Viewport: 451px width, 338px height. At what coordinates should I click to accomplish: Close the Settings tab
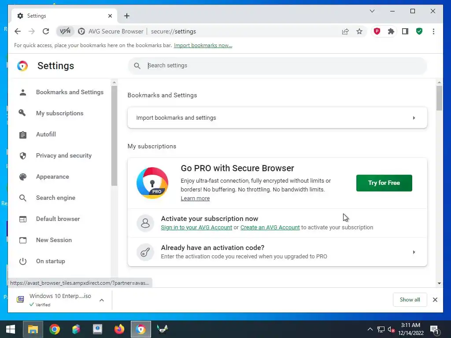pyautogui.click(x=110, y=16)
